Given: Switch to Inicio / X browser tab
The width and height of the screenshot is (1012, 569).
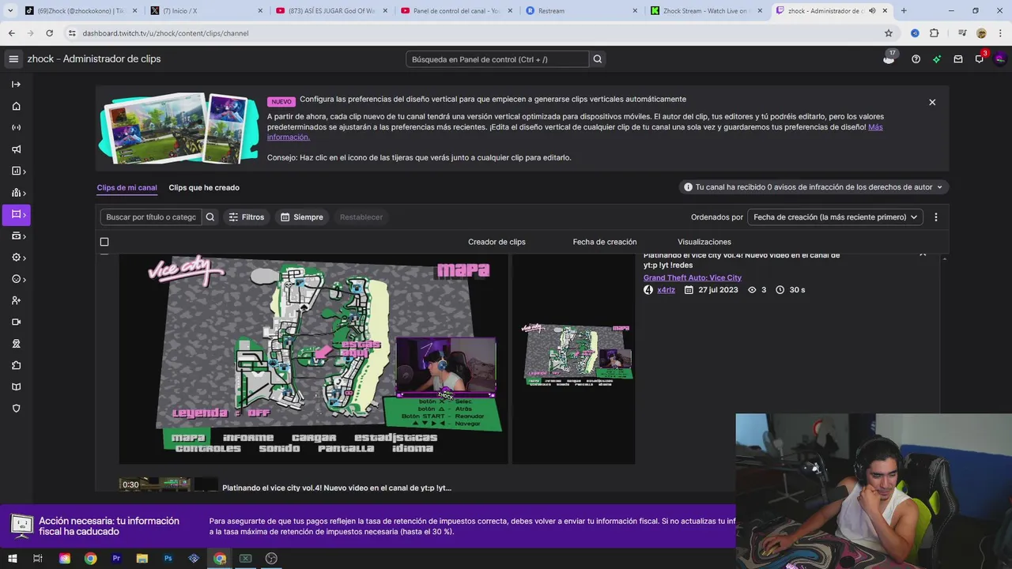Looking at the screenshot, I should click(x=207, y=11).
